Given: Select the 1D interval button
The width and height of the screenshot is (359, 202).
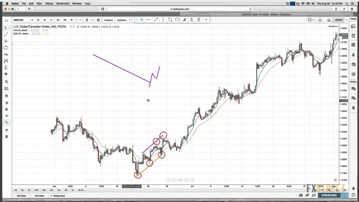Looking at the screenshot, I should [x=58, y=20].
